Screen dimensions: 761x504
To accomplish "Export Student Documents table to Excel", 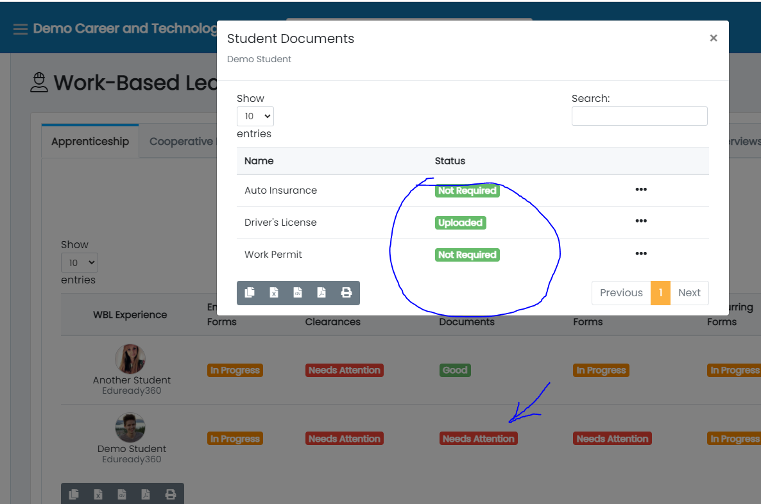I will pyautogui.click(x=274, y=292).
